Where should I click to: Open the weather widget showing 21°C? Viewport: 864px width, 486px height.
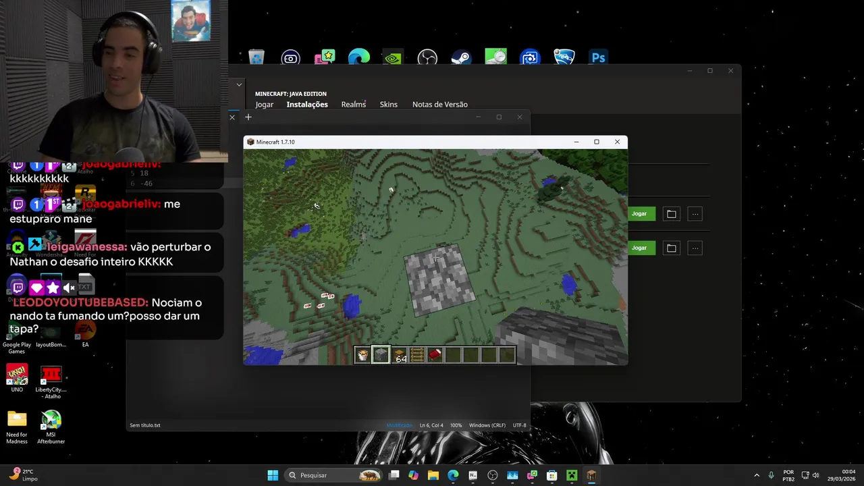click(24, 475)
